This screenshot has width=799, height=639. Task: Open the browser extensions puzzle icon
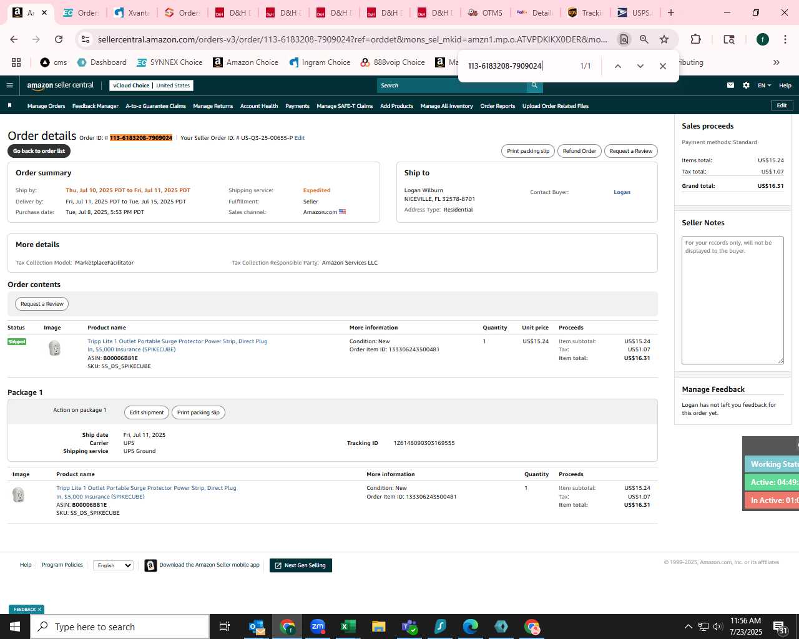695,39
